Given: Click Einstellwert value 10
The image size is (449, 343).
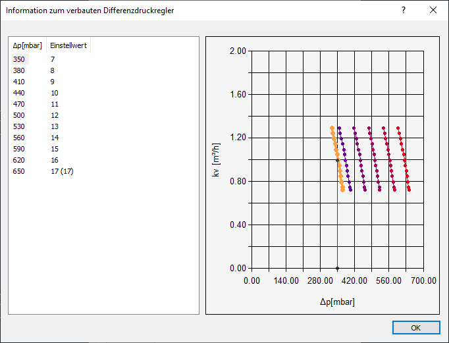Looking at the screenshot, I should point(55,93).
